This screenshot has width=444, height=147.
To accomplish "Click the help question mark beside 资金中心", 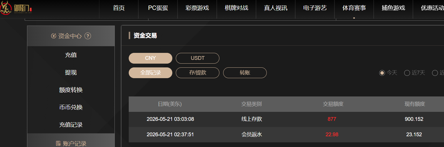I will [x=88, y=36].
